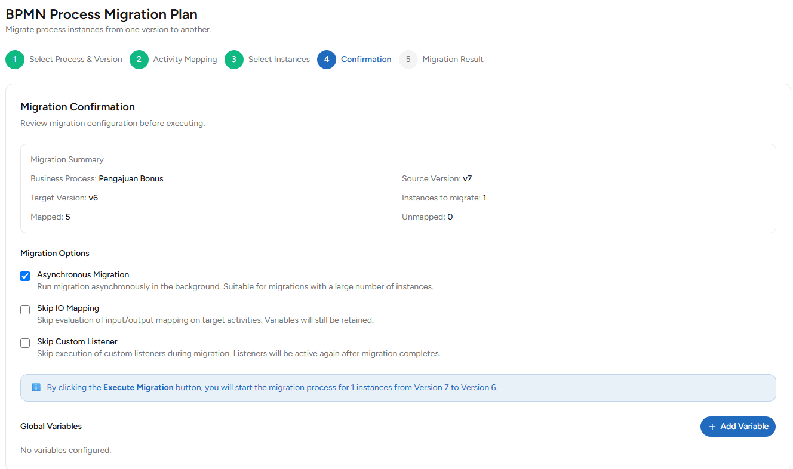The height and width of the screenshot is (469, 793).
Task: Click the Mapped count 5
Action: [x=68, y=217]
